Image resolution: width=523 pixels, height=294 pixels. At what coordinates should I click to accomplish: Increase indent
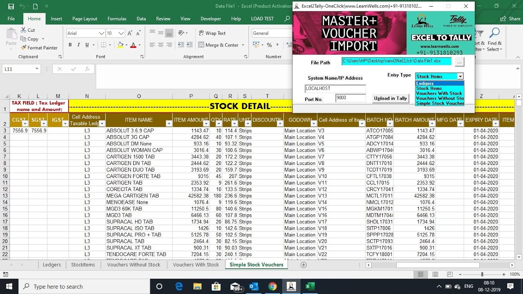tap(189, 45)
